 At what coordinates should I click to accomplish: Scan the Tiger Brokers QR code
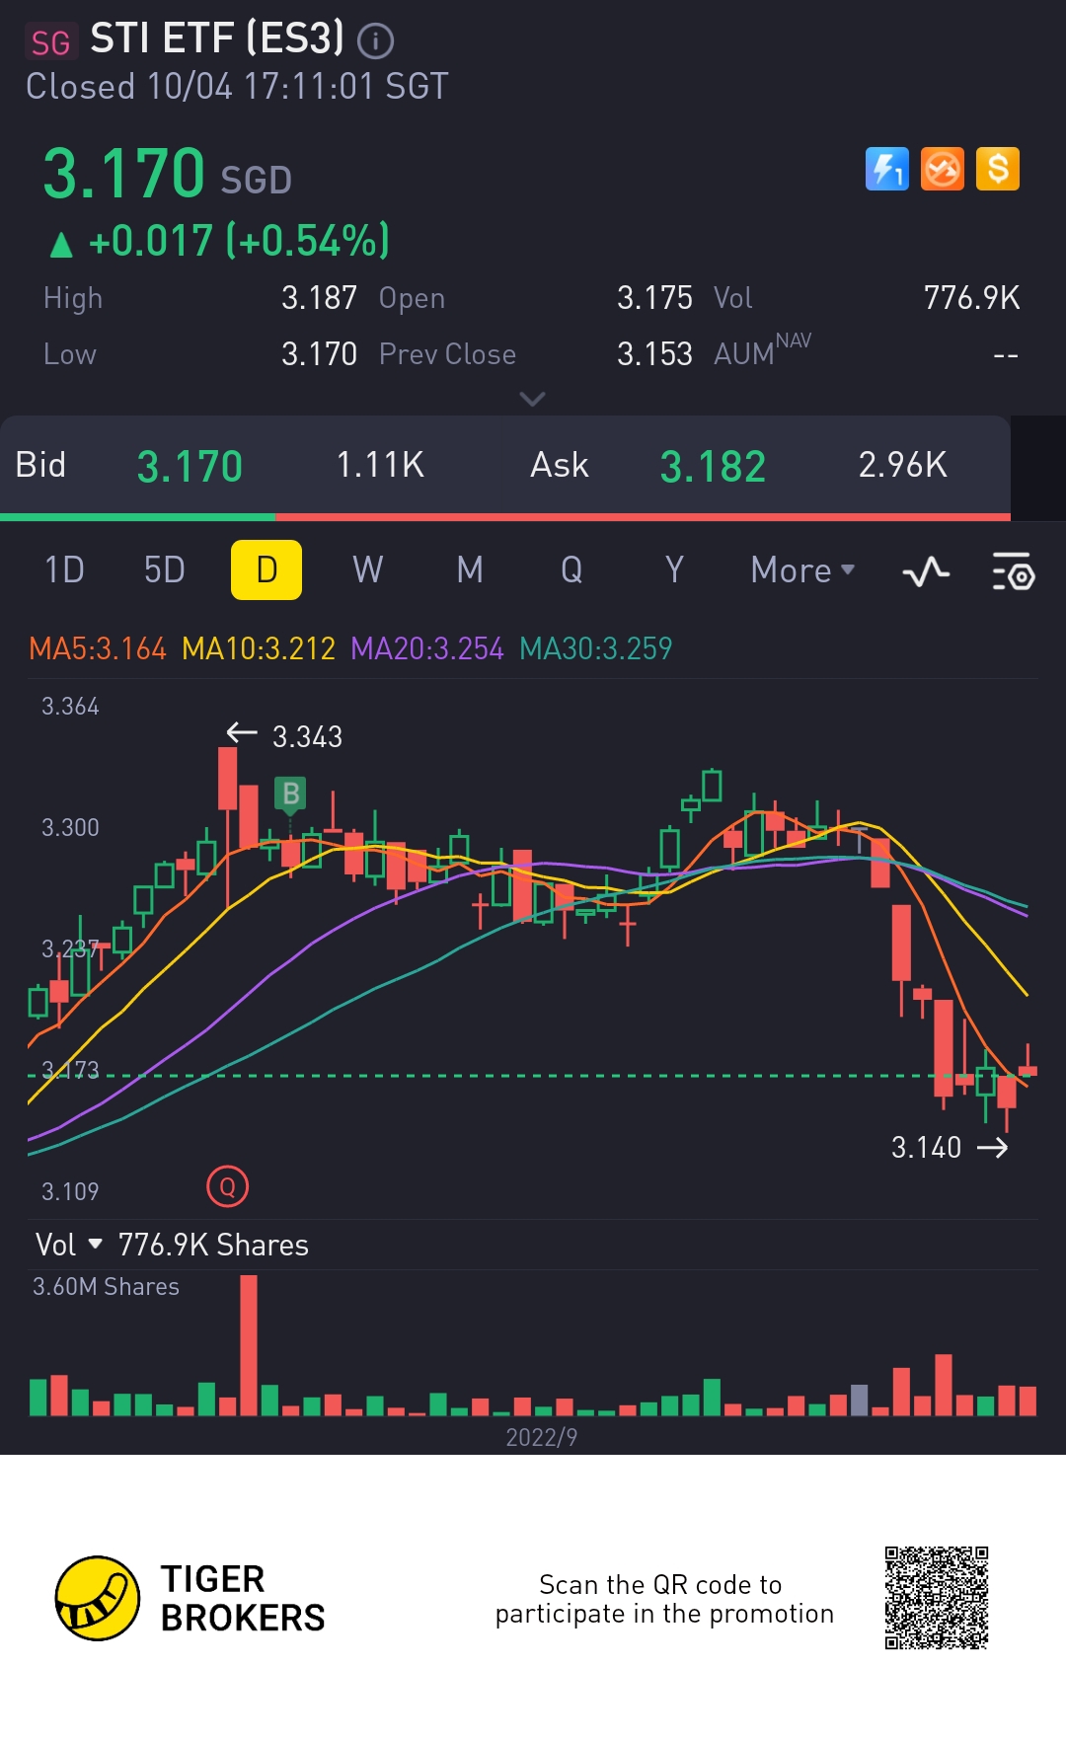[x=937, y=1598]
